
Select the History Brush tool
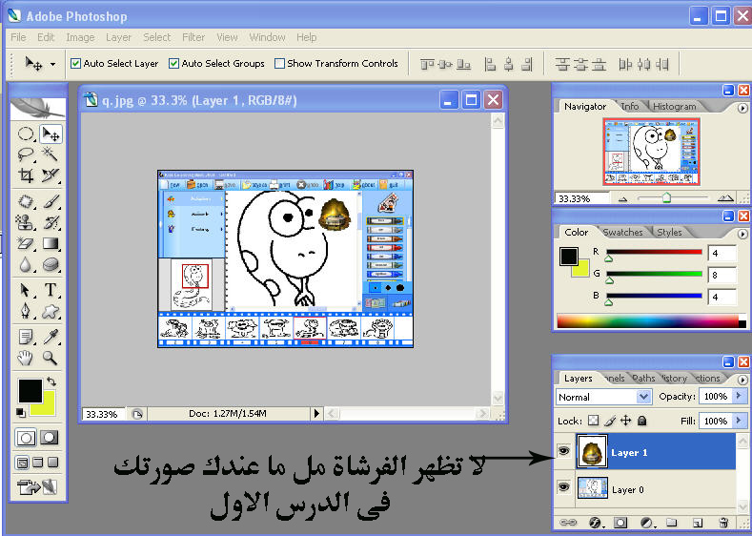(x=50, y=222)
